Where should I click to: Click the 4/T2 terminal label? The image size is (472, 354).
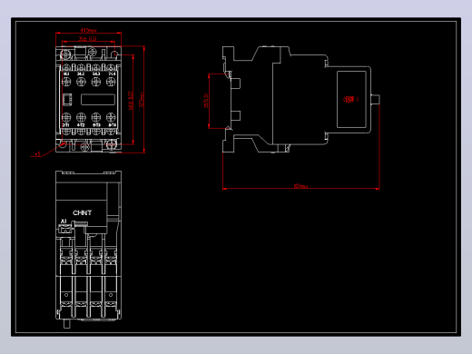tap(81, 124)
